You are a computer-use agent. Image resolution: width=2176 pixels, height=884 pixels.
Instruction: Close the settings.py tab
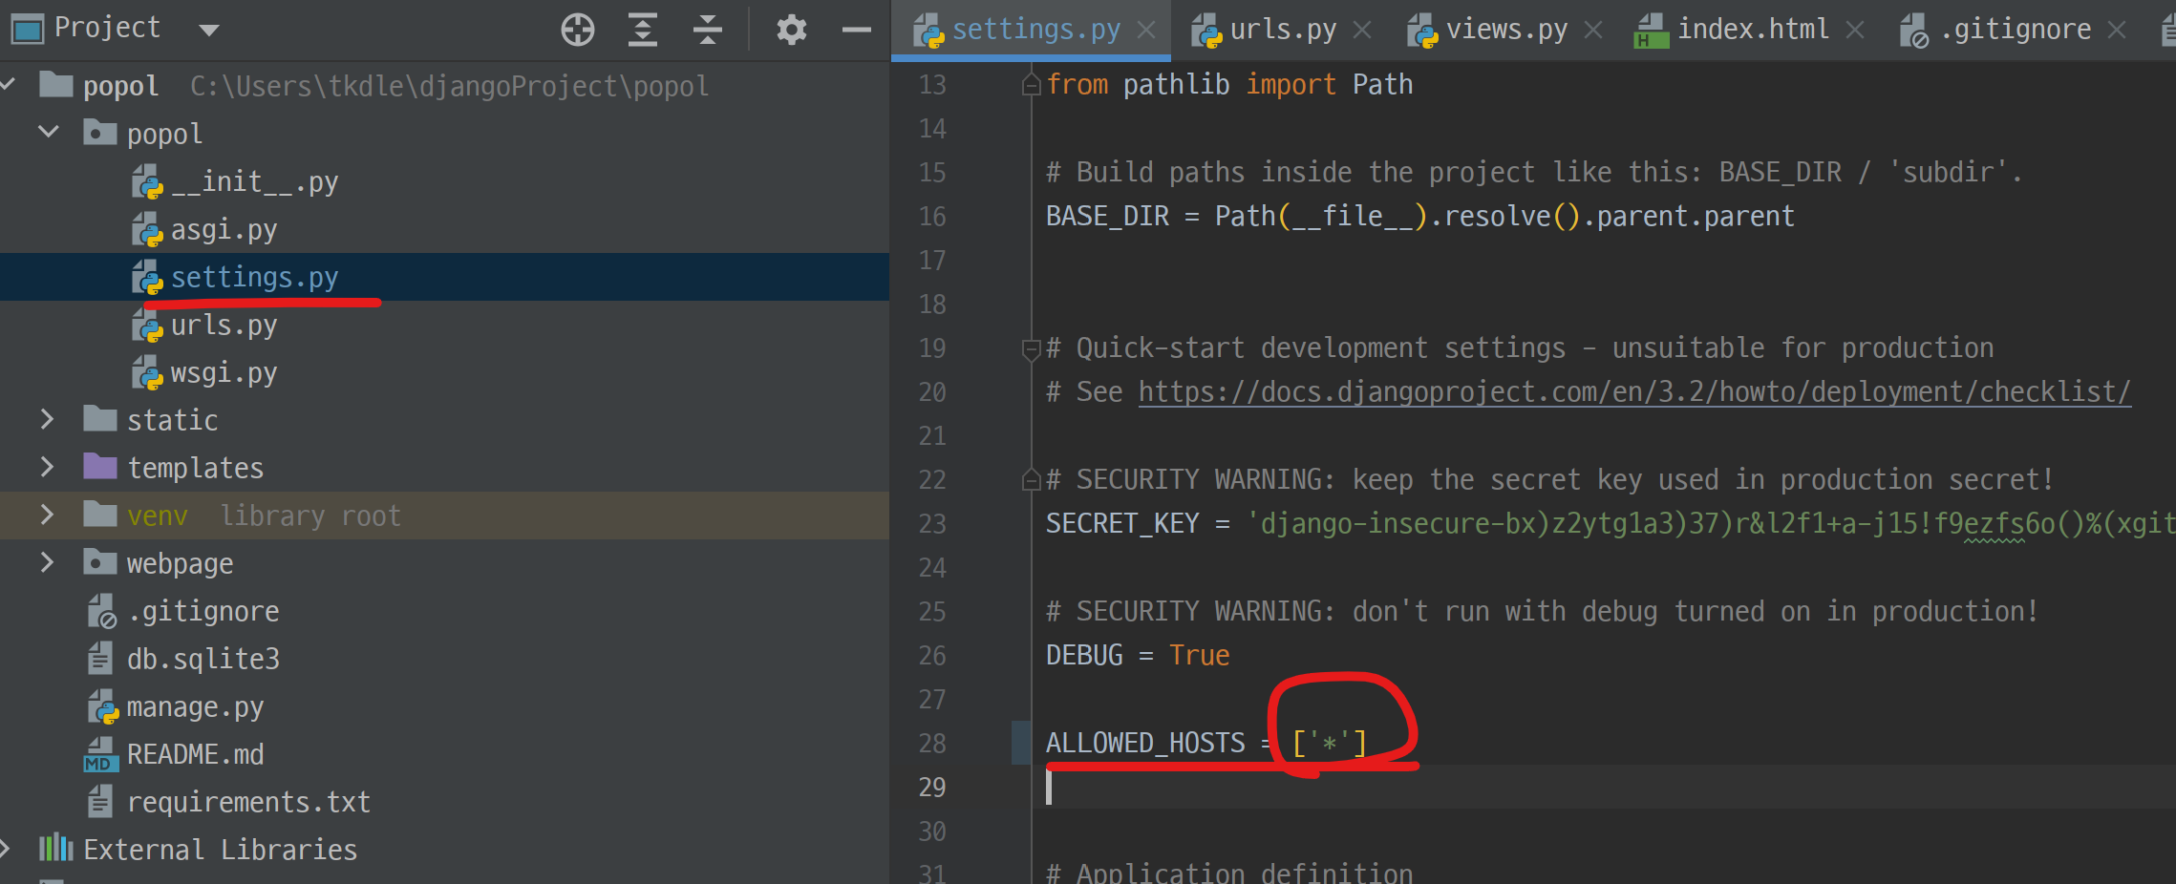(1146, 31)
